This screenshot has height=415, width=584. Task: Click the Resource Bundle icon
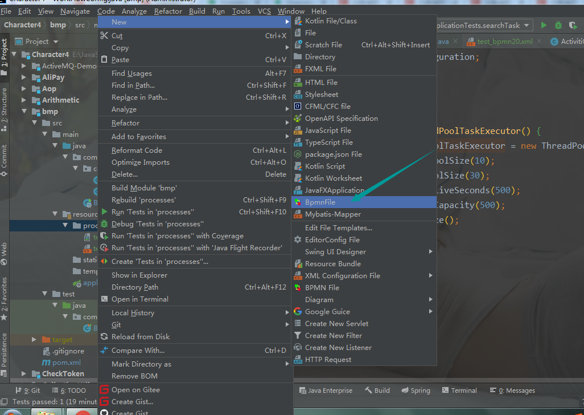(x=298, y=263)
